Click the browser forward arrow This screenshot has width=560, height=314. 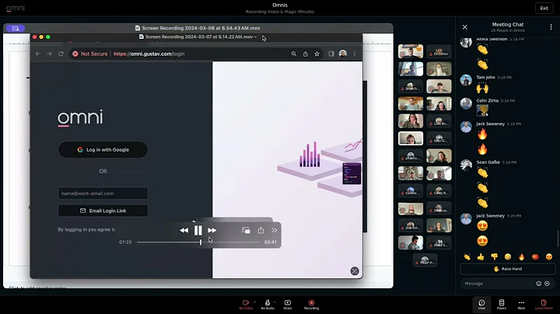point(49,54)
